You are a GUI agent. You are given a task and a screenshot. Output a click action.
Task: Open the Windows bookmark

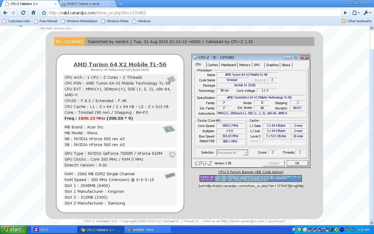pos(142,21)
